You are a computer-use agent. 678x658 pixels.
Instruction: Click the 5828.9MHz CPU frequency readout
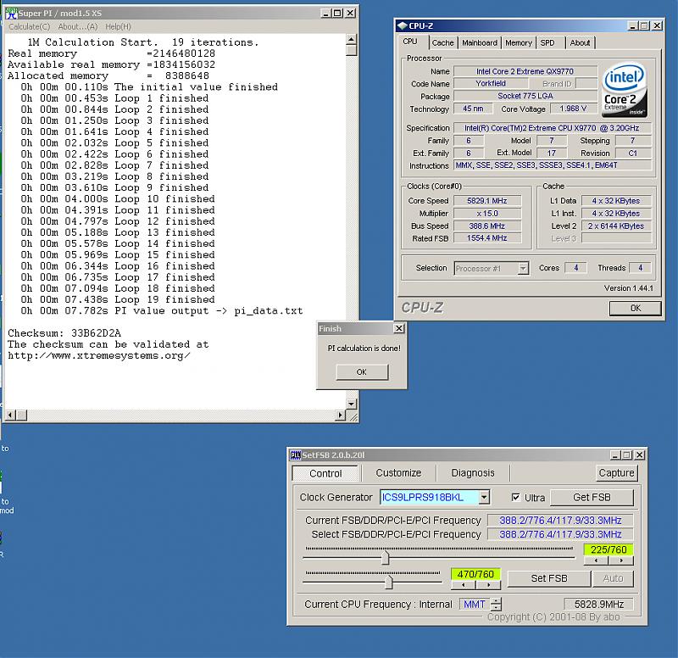pyautogui.click(x=599, y=604)
